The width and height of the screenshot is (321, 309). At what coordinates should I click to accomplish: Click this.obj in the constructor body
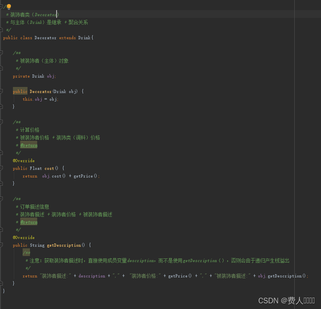point(32,99)
